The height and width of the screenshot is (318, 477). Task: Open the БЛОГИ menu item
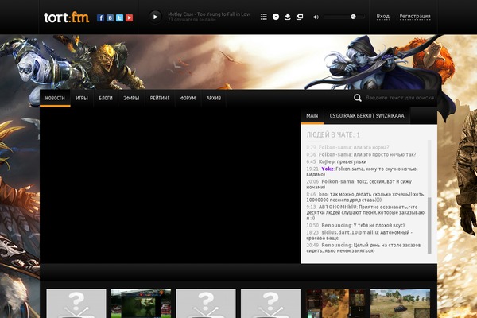pyautogui.click(x=106, y=98)
